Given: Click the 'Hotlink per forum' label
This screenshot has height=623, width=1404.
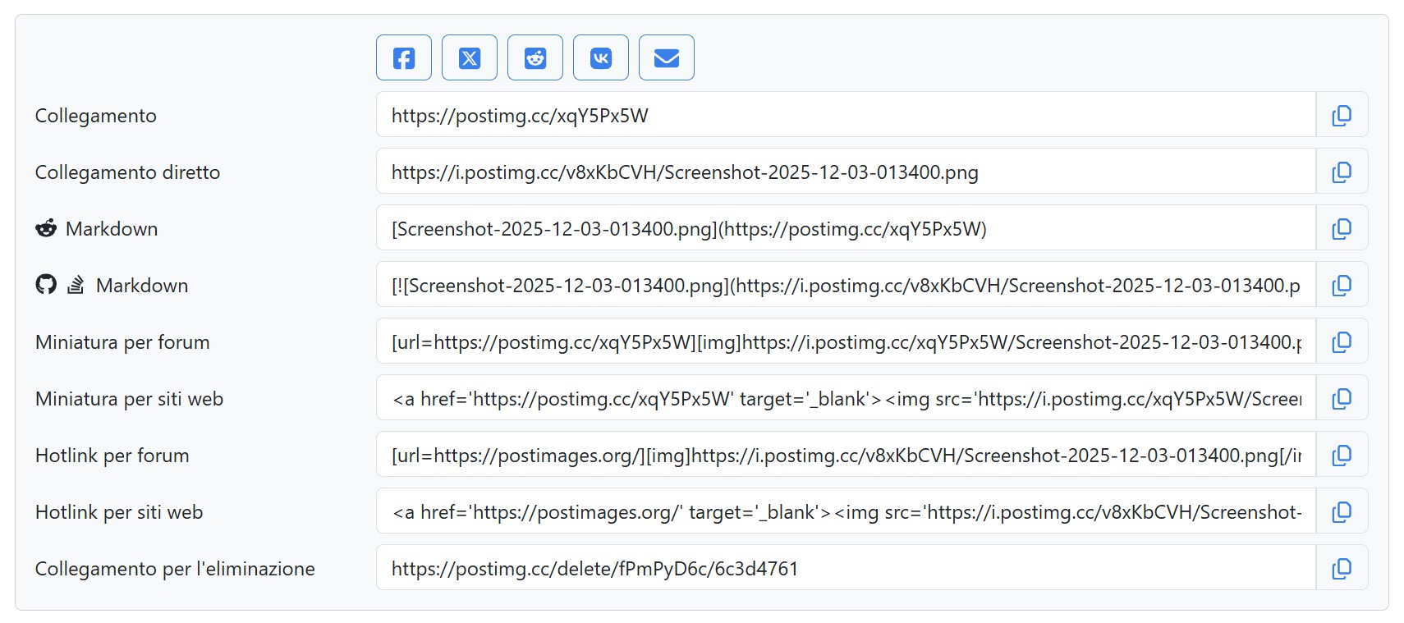Looking at the screenshot, I should tap(112, 456).
